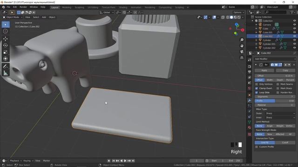Select the Scale tool
Screen dimensions: 298x167
(x=6, y=52)
